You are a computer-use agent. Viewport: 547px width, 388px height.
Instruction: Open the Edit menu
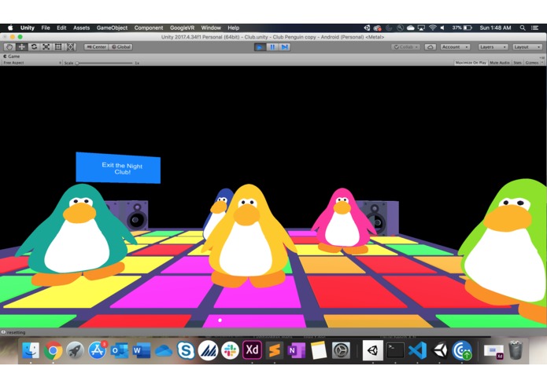(x=61, y=27)
